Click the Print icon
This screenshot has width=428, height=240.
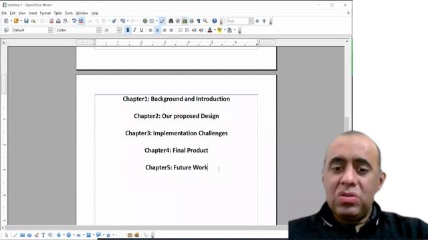tap(58, 21)
